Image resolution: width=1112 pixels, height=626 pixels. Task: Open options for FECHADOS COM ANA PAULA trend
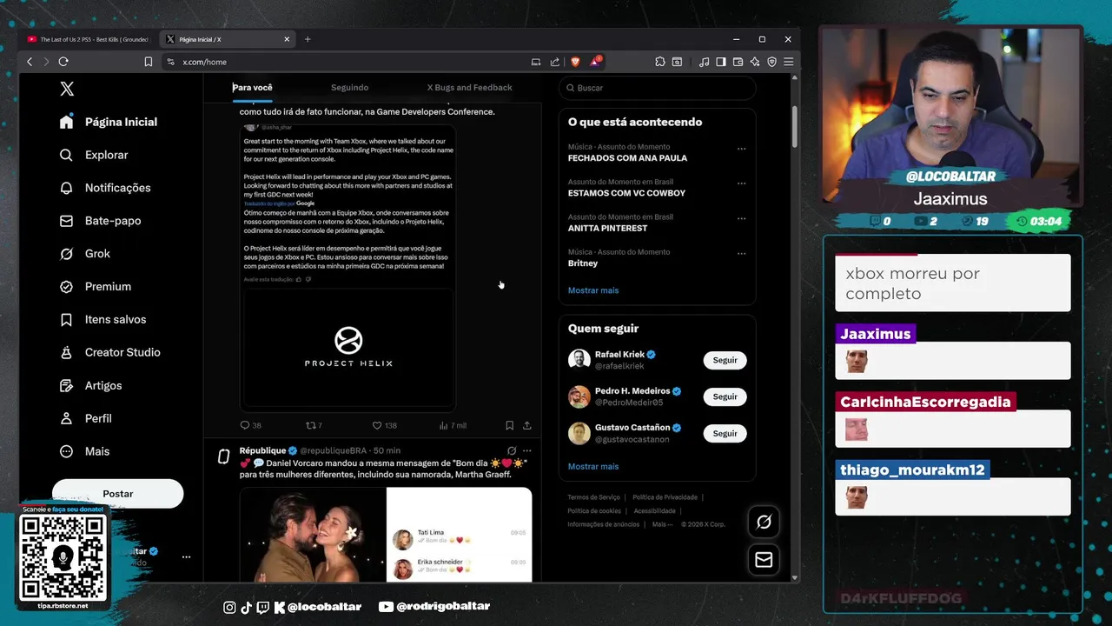pos(741,149)
